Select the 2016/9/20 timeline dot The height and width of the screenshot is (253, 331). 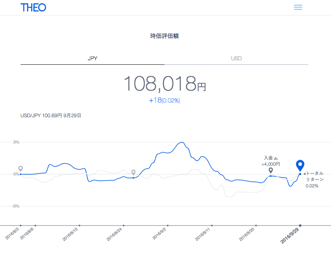tap(256, 226)
